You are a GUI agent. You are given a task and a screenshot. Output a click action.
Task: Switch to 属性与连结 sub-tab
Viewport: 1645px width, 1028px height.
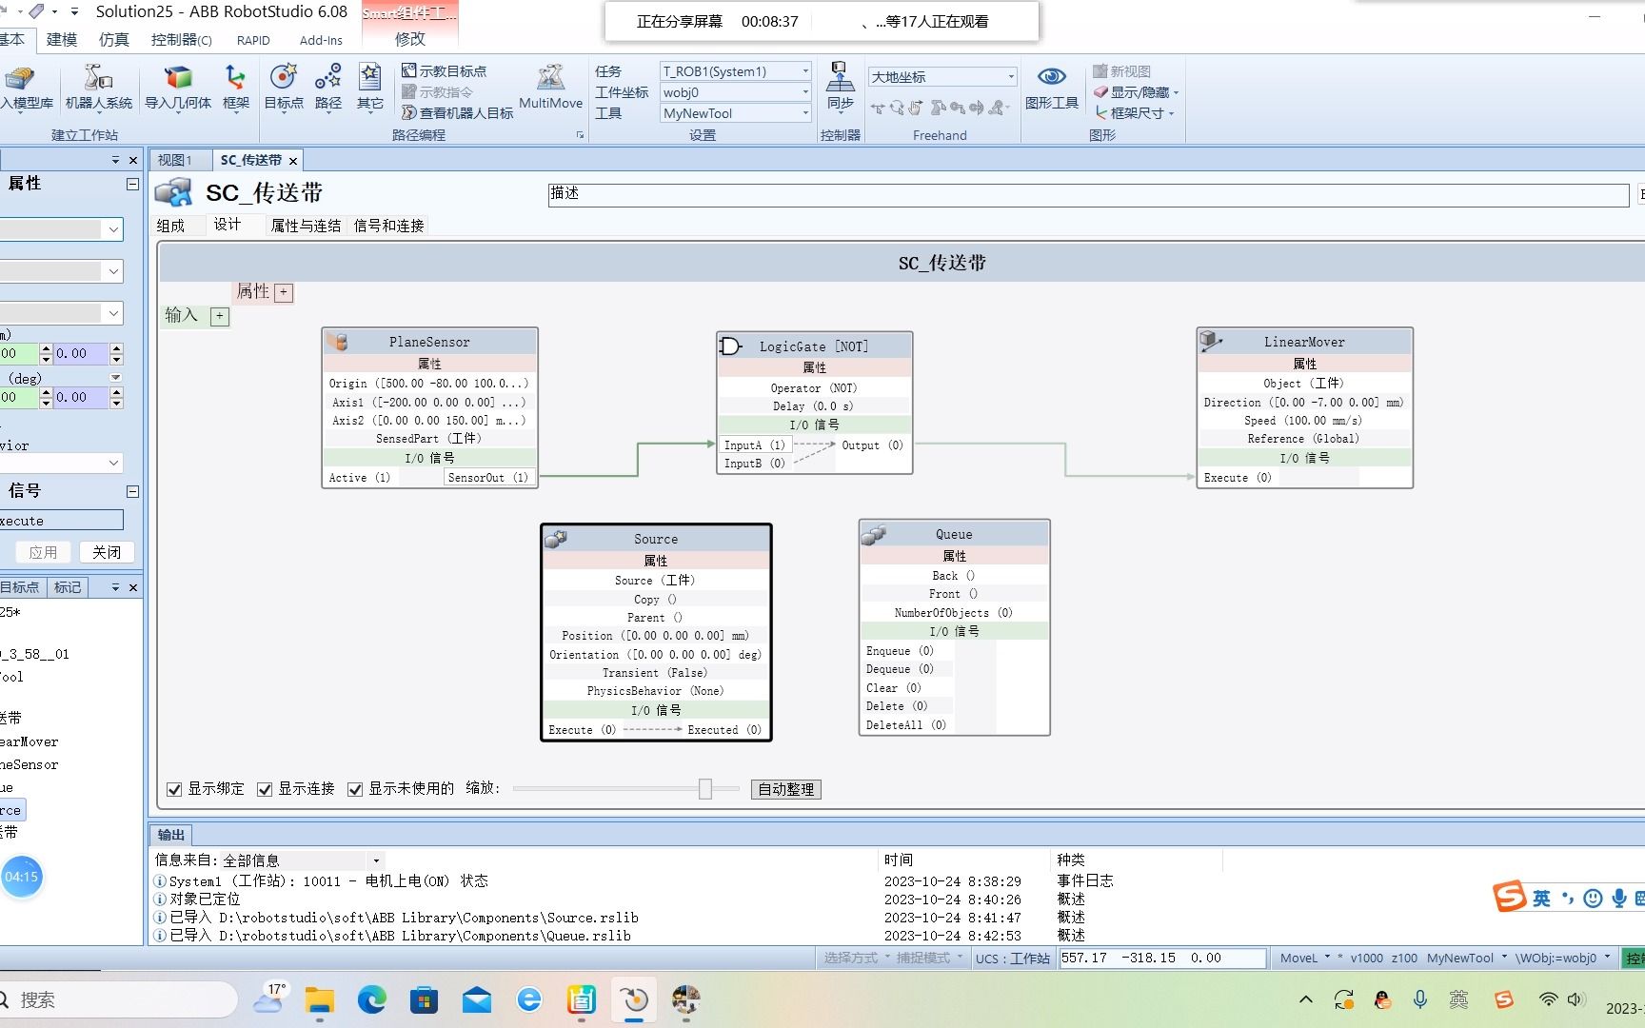(306, 226)
